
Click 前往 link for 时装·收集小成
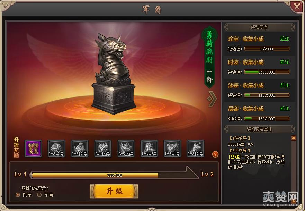click(x=285, y=62)
